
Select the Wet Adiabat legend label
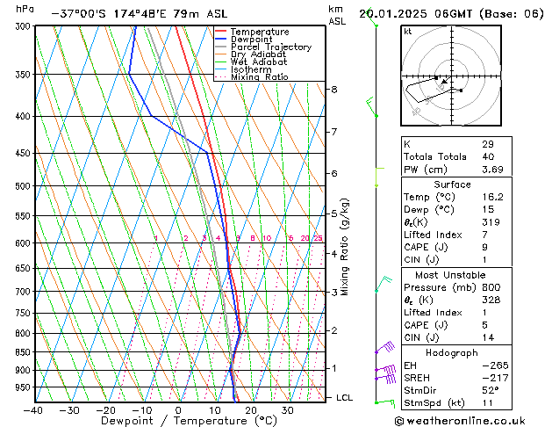(259, 62)
